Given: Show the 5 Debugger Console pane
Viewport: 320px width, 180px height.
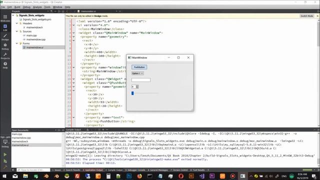Looking at the screenshot, I should 135,170.
